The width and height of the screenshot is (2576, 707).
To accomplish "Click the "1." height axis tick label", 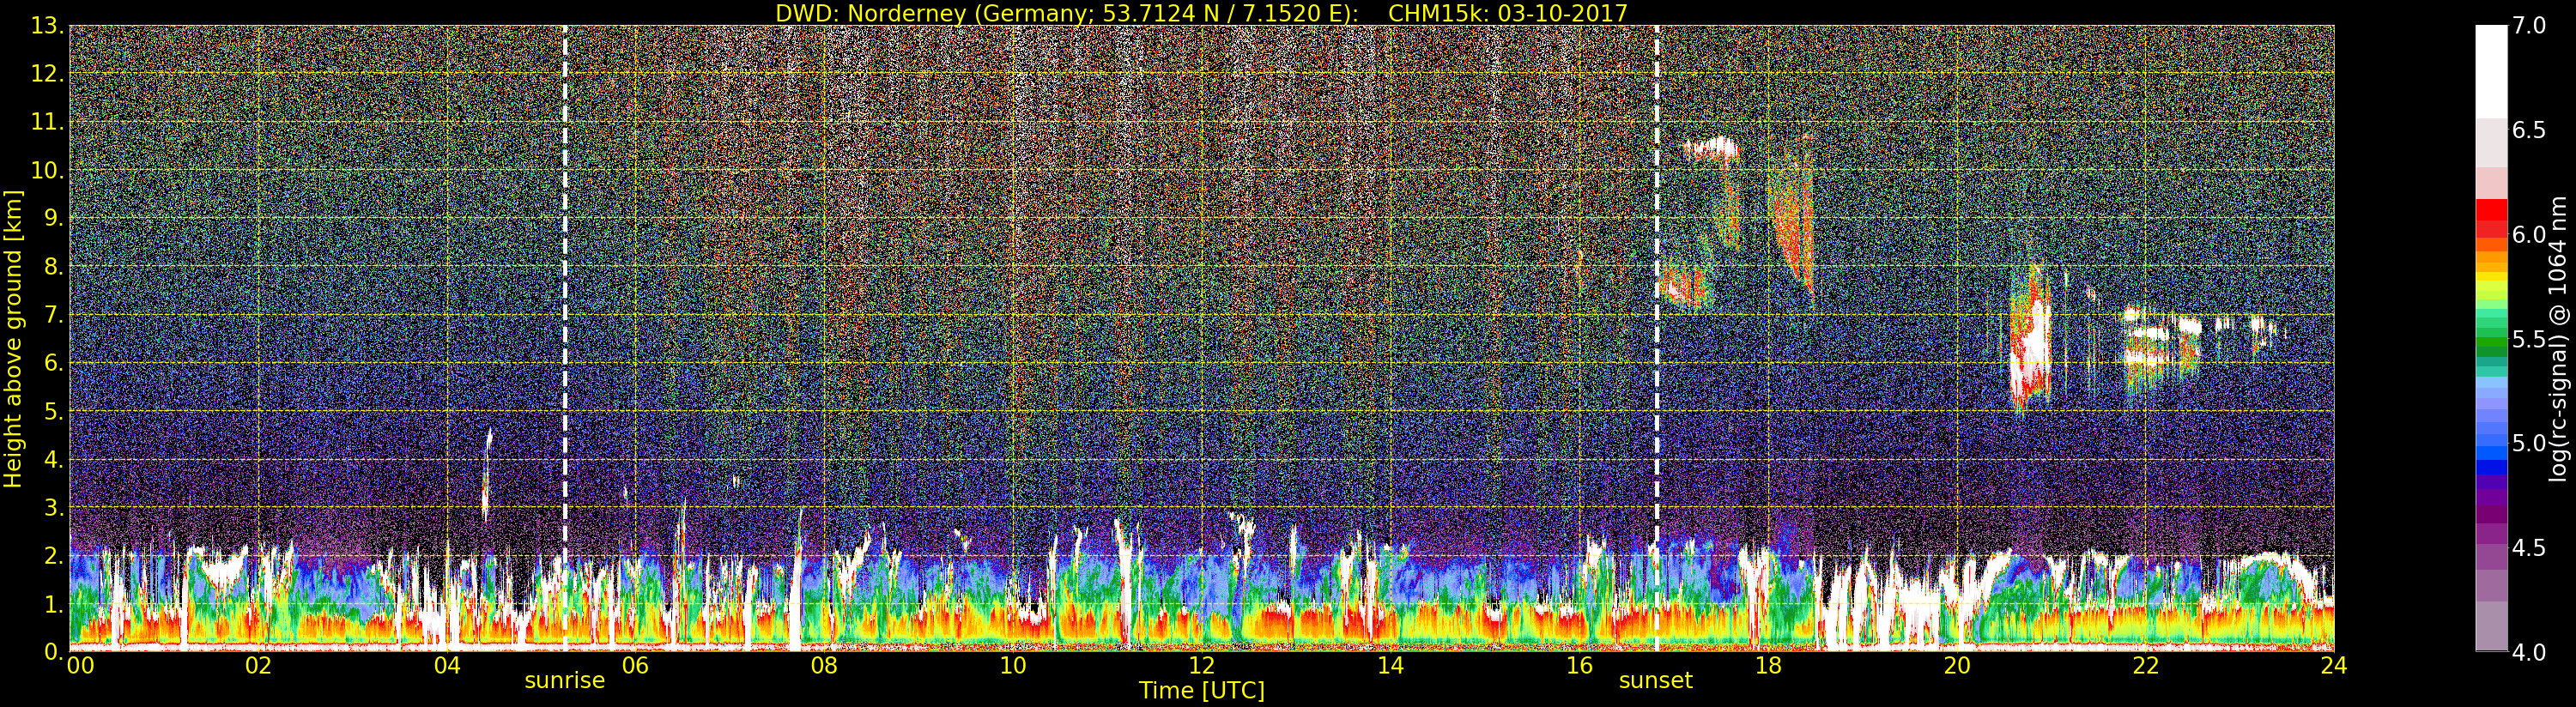I will [53, 603].
